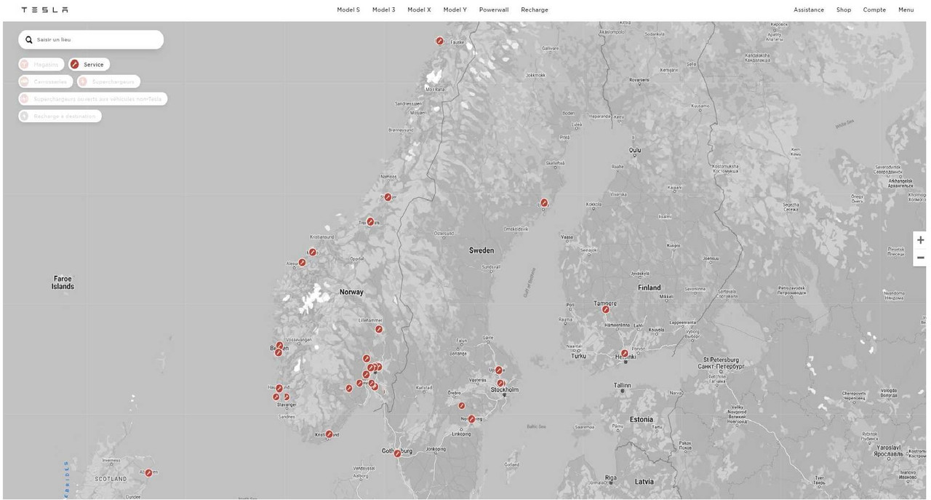
Task: Toggle the Carrosseries filter
Action: tap(46, 82)
